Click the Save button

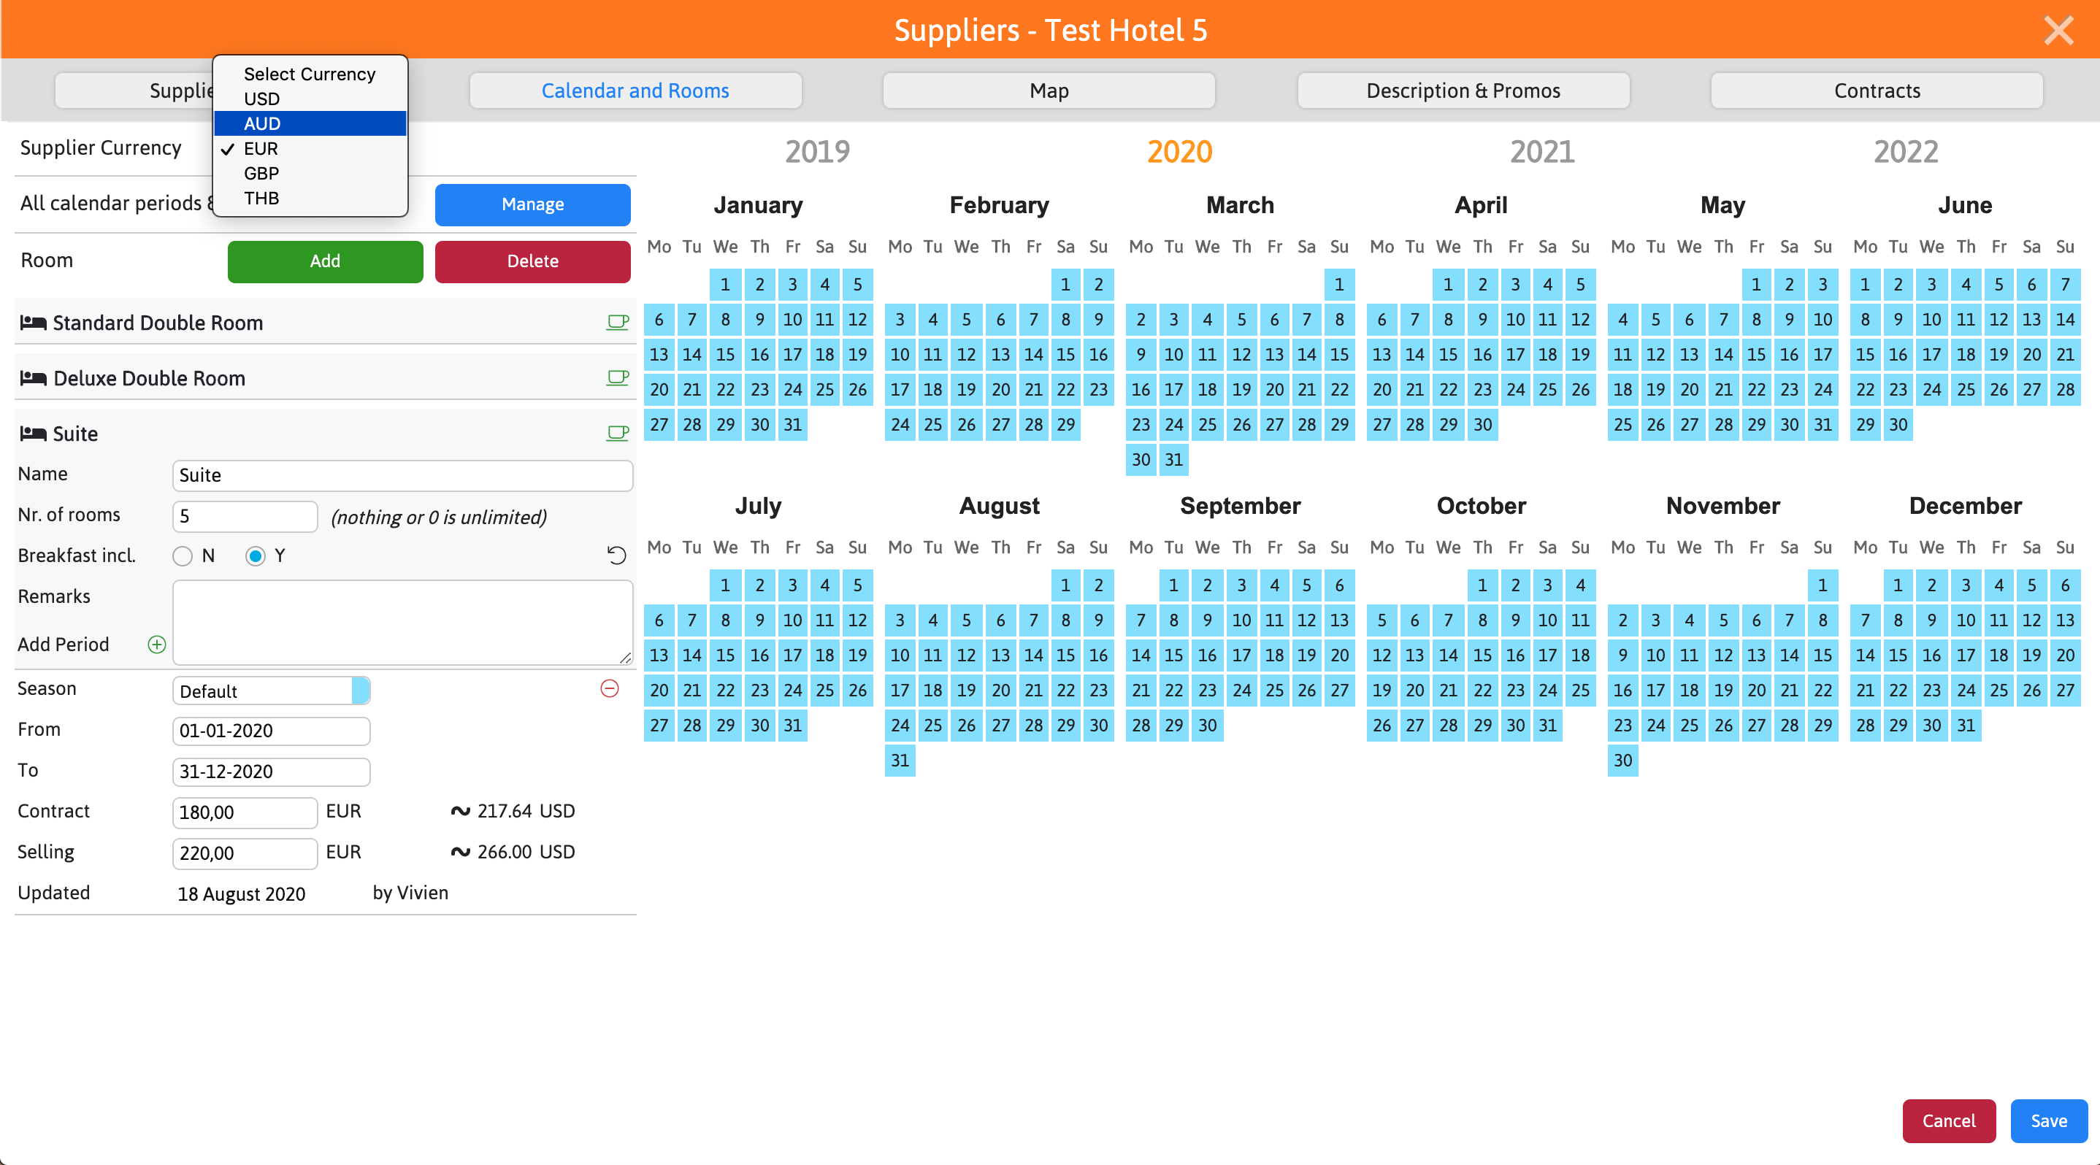point(2049,1121)
